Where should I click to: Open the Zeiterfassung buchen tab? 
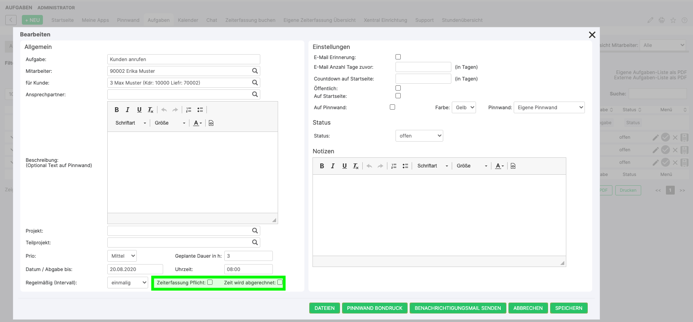(x=250, y=20)
